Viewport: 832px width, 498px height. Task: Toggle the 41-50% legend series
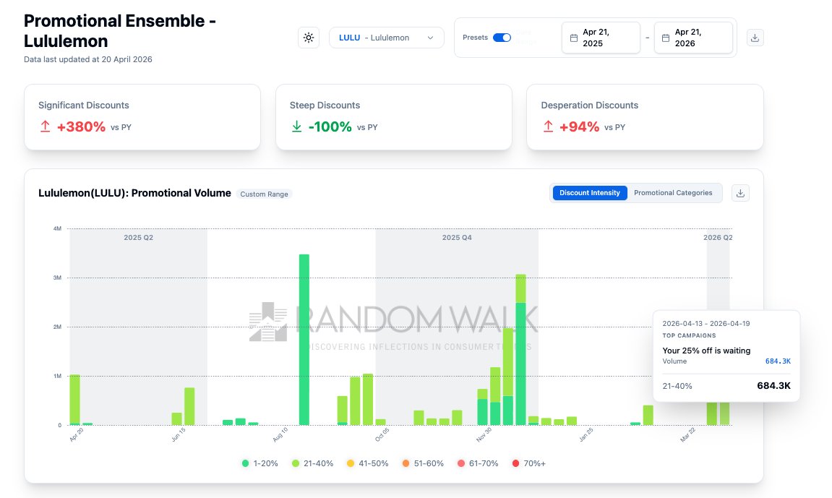click(x=368, y=463)
